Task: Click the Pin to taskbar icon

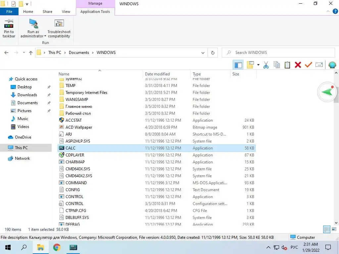Action: tap(9, 24)
